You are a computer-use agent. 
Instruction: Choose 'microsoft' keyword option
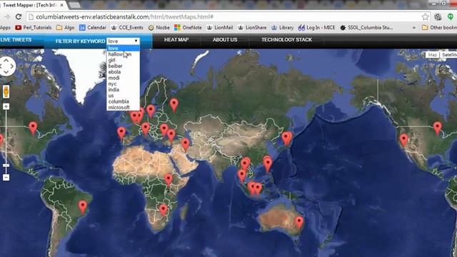click(x=124, y=108)
